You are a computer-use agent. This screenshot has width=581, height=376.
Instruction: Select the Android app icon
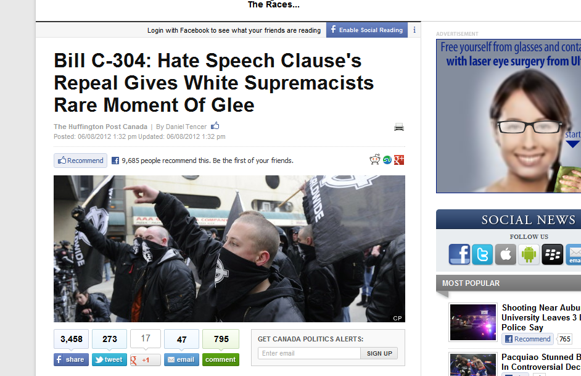point(529,254)
